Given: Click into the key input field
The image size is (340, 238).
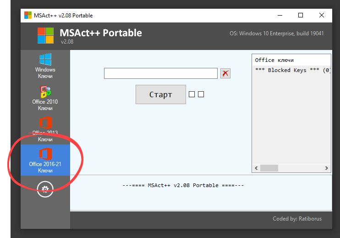Looking at the screenshot, I should 160,73.
